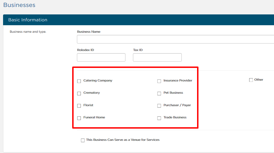Select the Florist checkbox

79,106
